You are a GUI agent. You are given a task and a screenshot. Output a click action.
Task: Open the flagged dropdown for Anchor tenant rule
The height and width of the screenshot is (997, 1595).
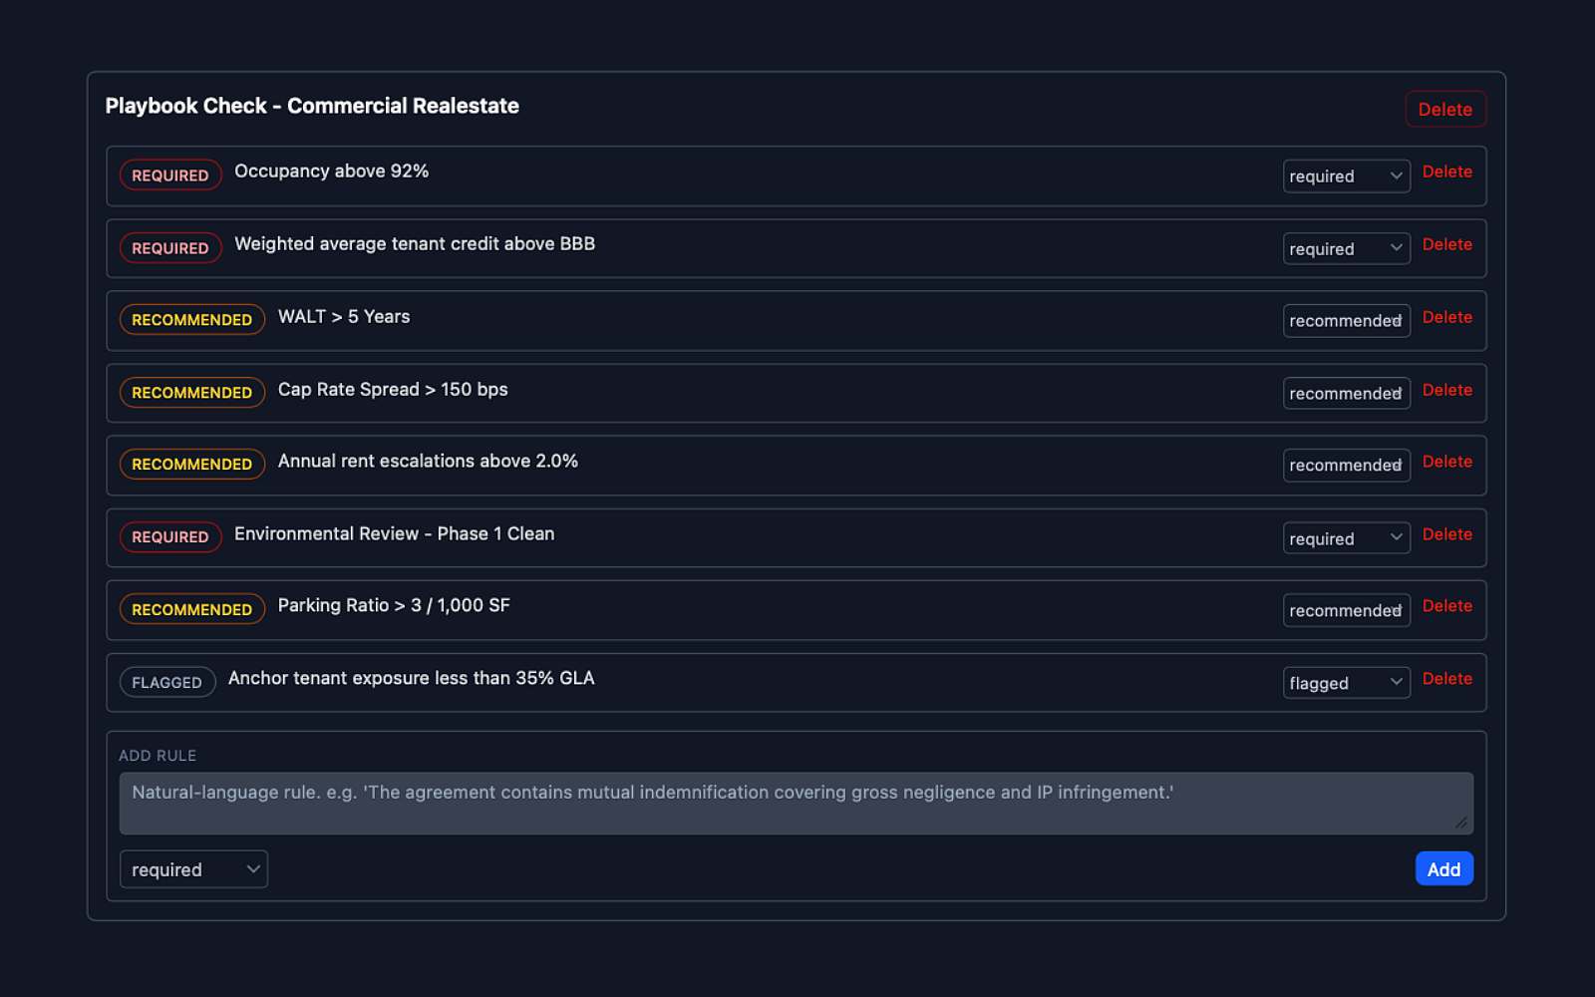pyautogui.click(x=1346, y=683)
